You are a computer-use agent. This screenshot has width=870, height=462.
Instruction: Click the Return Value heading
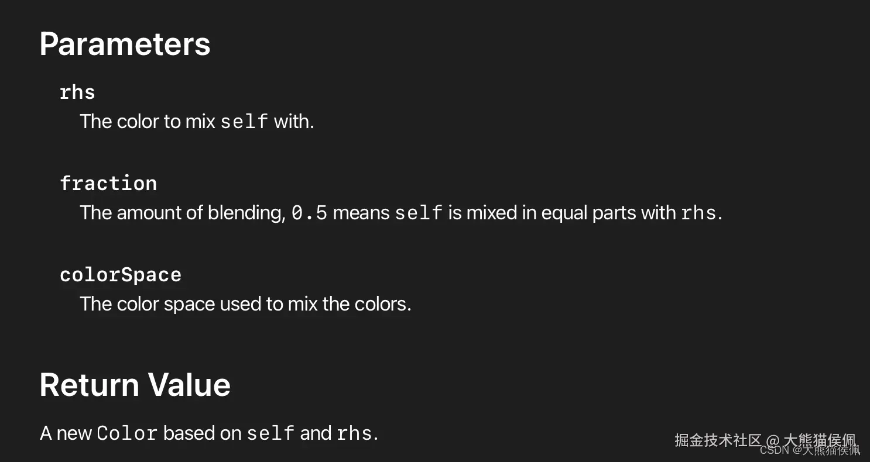[x=135, y=385]
